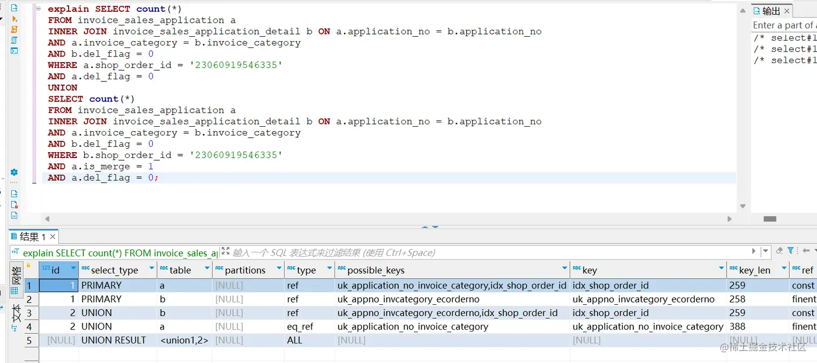
Task: Click explain execution plan icon in sidebar
Action: tap(15, 40)
